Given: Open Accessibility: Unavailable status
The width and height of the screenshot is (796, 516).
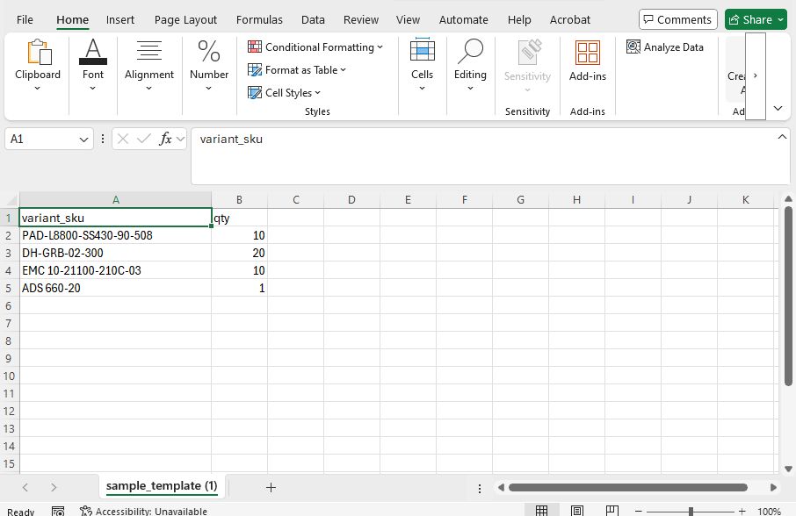Looking at the screenshot, I should (x=144, y=511).
